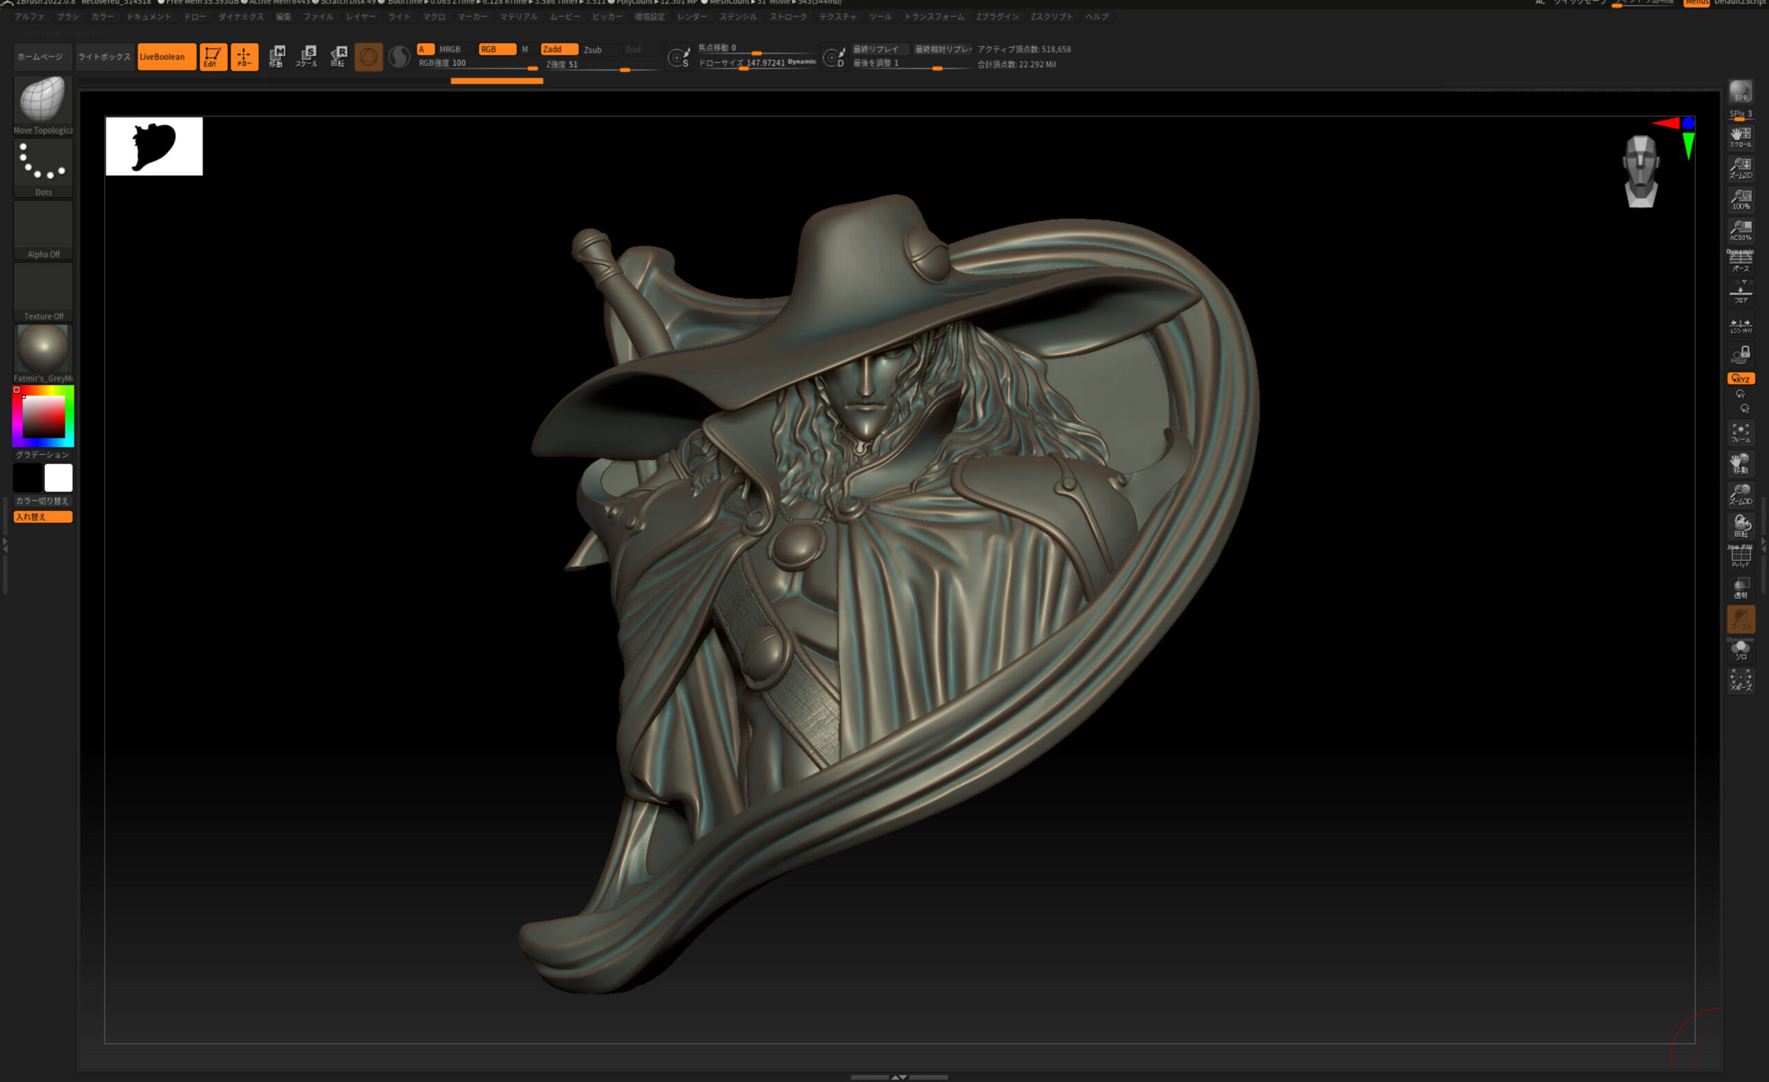
Task: Open the ヘルプ (Help) menu
Action: (x=1096, y=17)
